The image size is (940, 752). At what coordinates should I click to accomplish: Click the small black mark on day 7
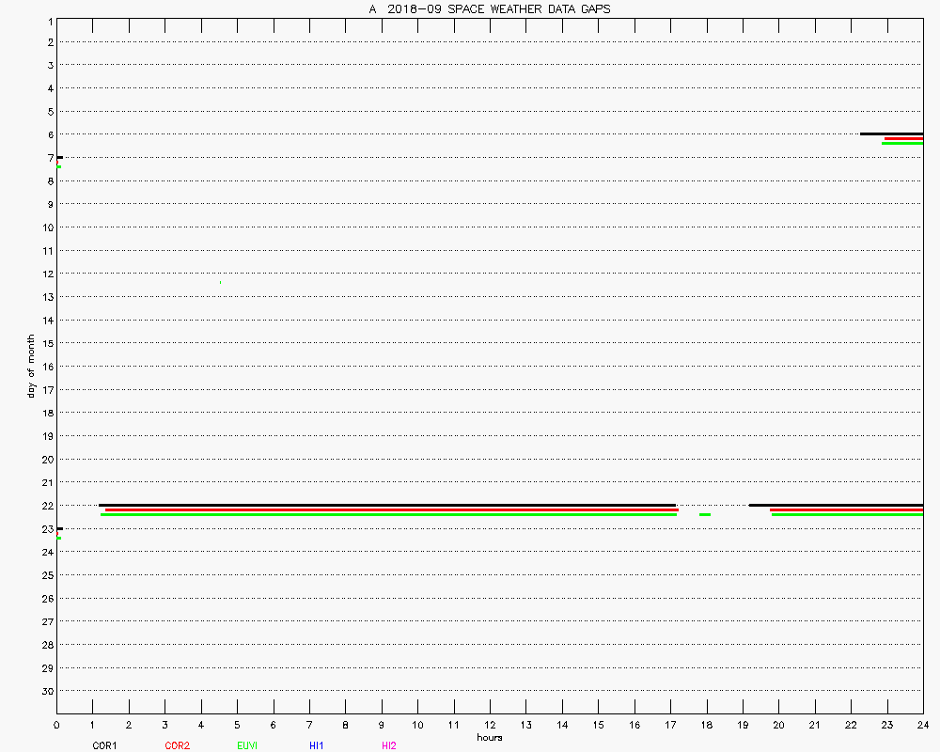click(x=59, y=157)
